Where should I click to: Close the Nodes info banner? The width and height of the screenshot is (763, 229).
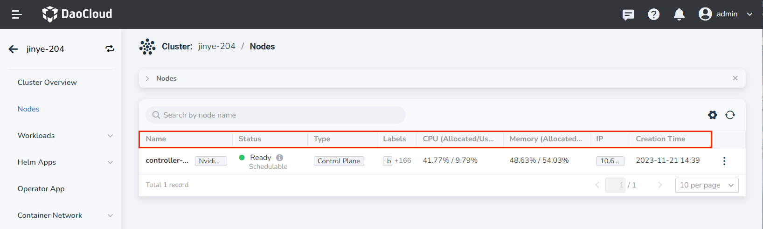click(x=735, y=78)
